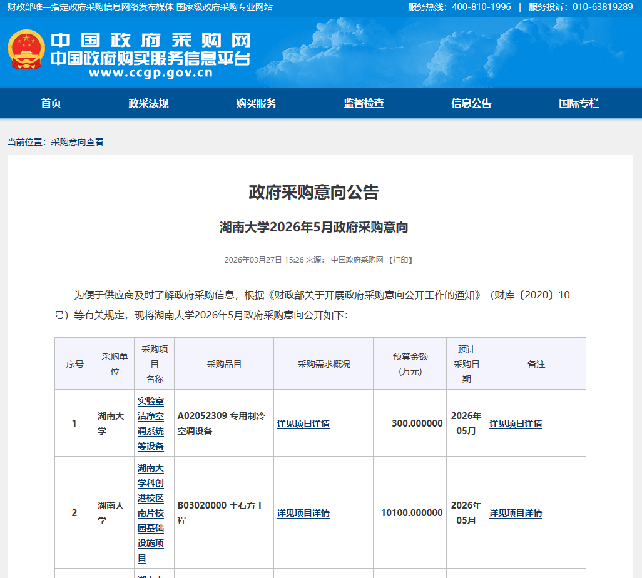Click the 2026年03月27日 15:26 timestamp
Image resolution: width=642 pixels, height=578 pixels.
point(264,260)
